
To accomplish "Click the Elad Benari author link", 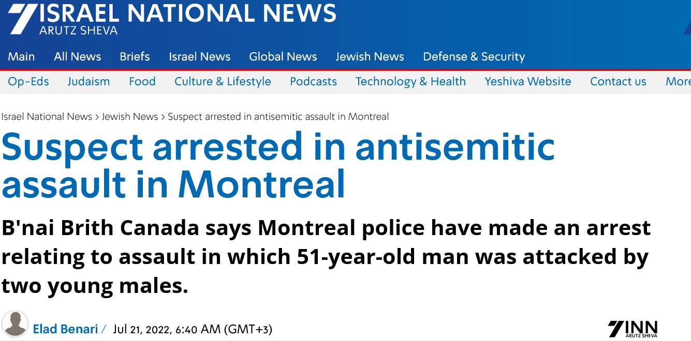I will [65, 329].
